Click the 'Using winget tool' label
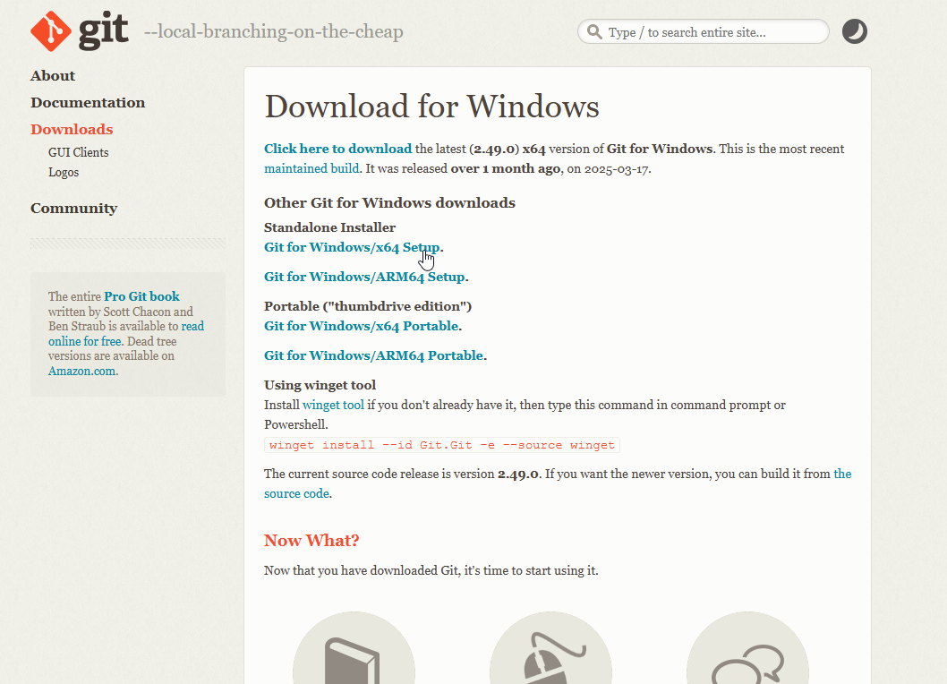 click(320, 386)
